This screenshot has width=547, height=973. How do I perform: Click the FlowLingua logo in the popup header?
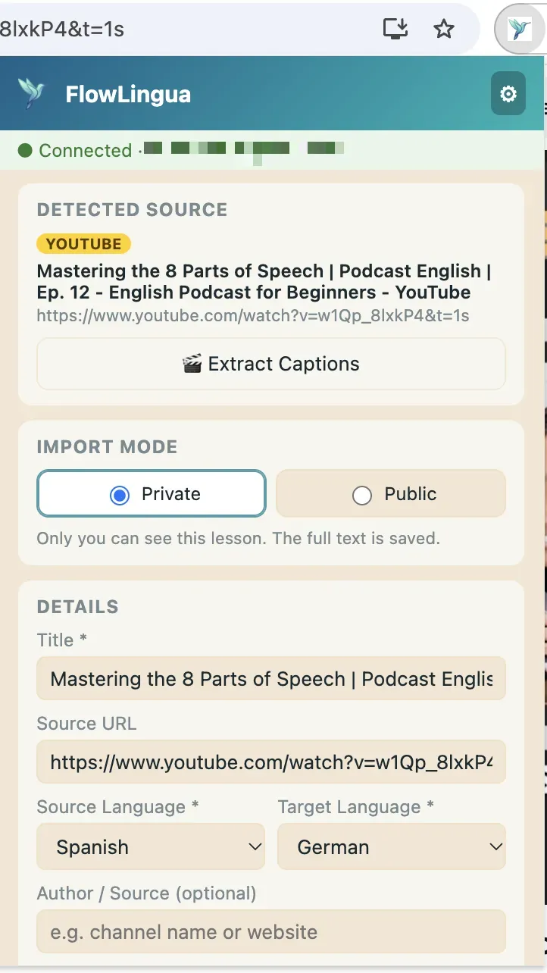click(32, 94)
